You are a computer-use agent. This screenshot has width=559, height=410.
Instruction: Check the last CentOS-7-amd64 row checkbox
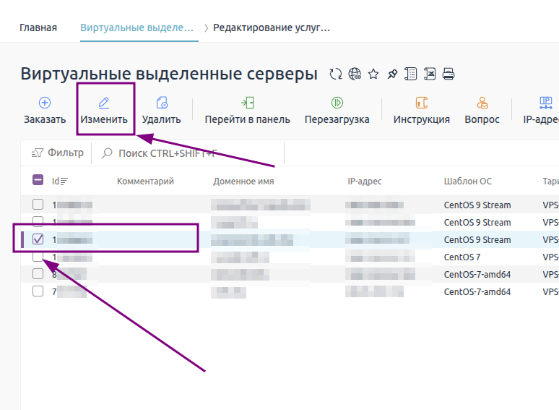pos(38,291)
